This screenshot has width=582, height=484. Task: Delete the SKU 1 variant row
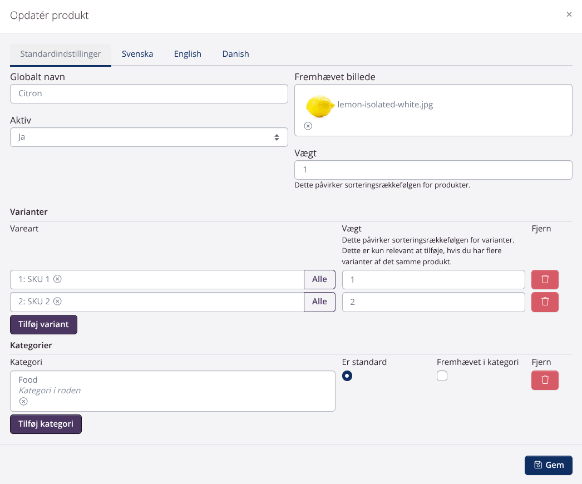click(x=545, y=279)
